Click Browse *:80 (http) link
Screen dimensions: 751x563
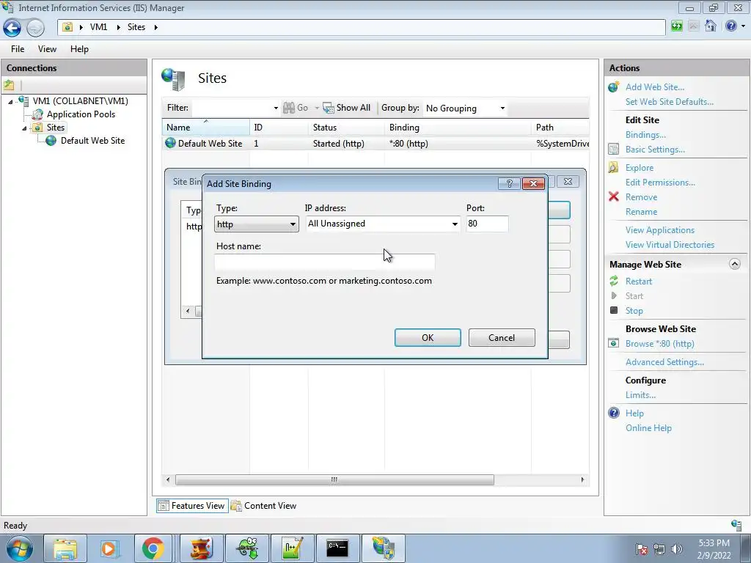(x=659, y=344)
